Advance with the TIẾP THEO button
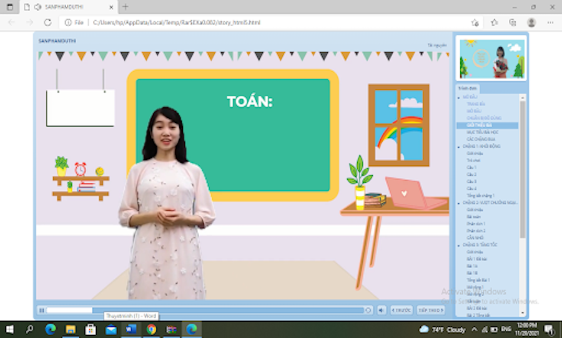The width and height of the screenshot is (562, 338). pyautogui.click(x=431, y=310)
